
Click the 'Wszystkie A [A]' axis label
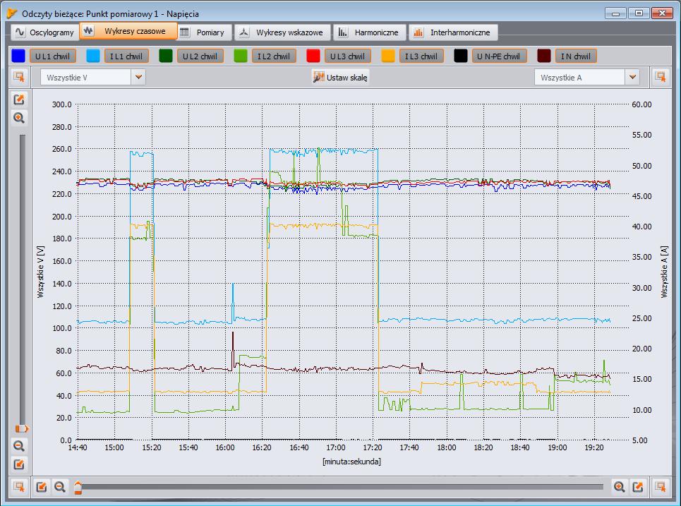[664, 272]
